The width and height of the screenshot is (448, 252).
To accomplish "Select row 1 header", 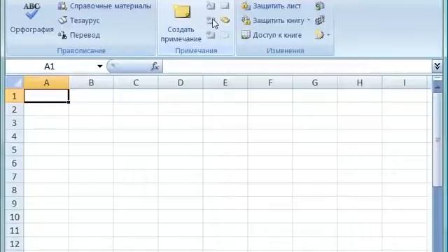I will pos(15,96).
